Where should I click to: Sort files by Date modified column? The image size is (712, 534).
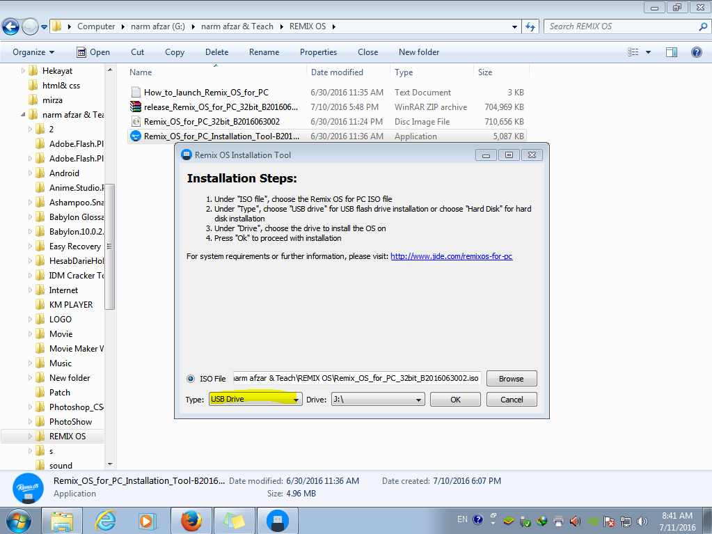point(348,72)
